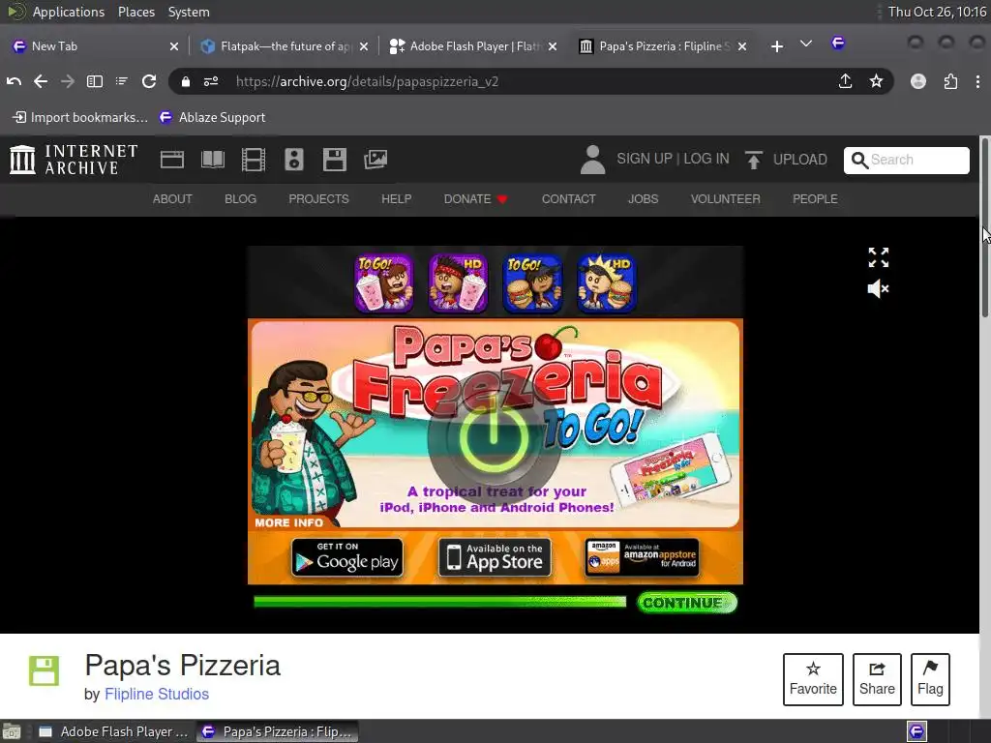Reload the current page
The image size is (991, 743).
click(148, 81)
